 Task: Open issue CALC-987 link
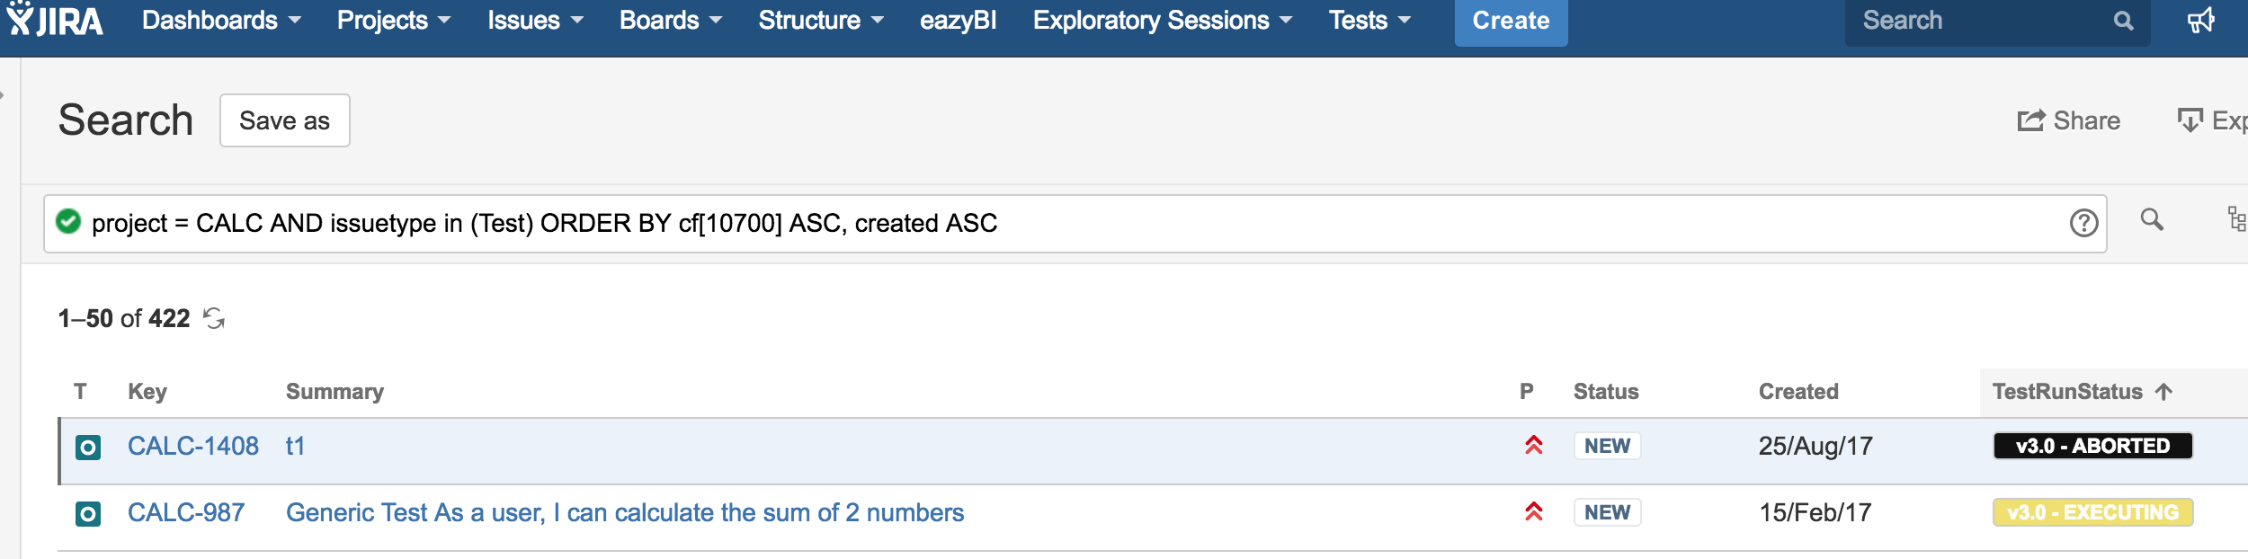[186, 512]
